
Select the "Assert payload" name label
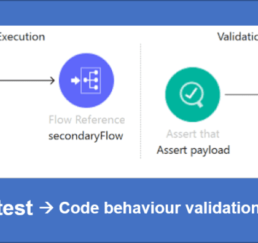point(193,150)
